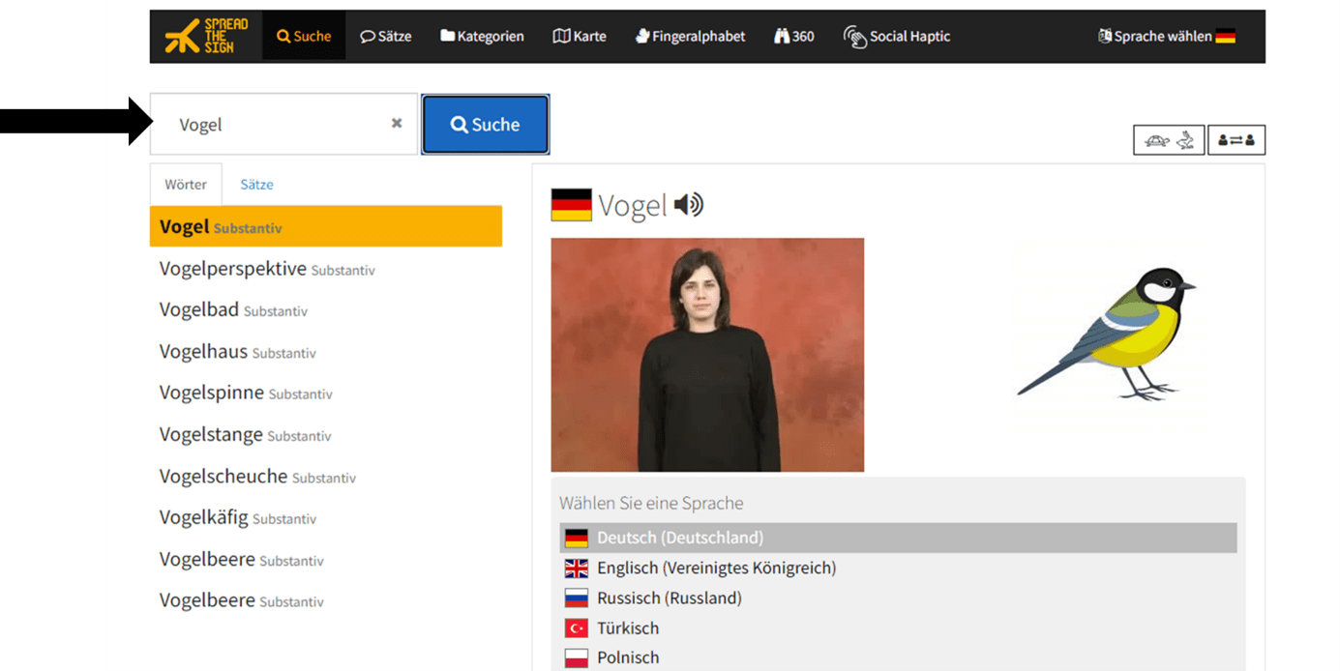Open the Fingeralphabet page
The width and height of the screenshot is (1340, 671).
click(690, 37)
